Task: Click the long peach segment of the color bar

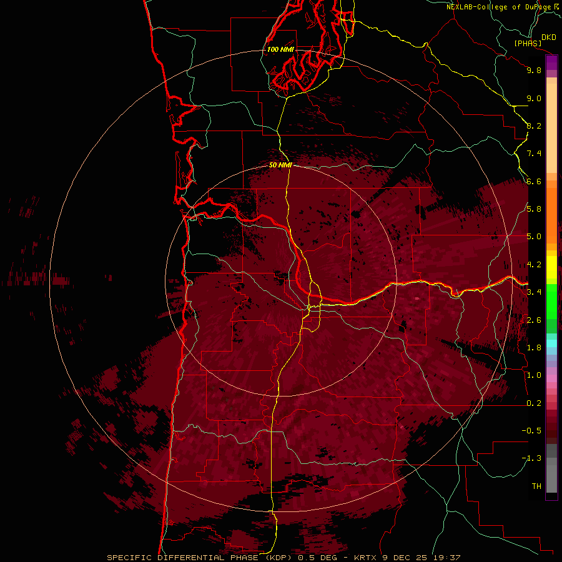Action: pyautogui.click(x=551, y=128)
